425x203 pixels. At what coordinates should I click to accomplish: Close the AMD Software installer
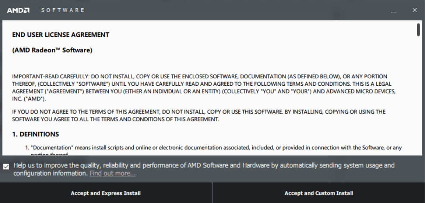click(x=414, y=10)
